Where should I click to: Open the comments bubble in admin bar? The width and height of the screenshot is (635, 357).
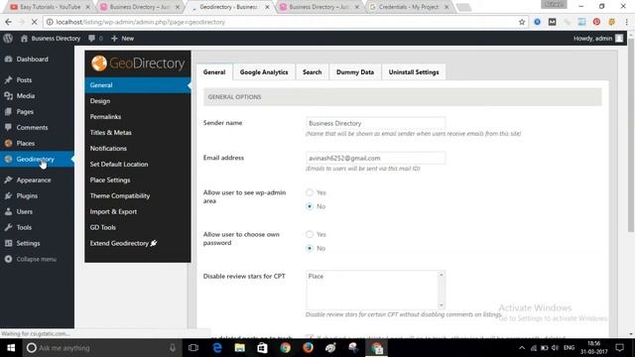(x=92, y=39)
